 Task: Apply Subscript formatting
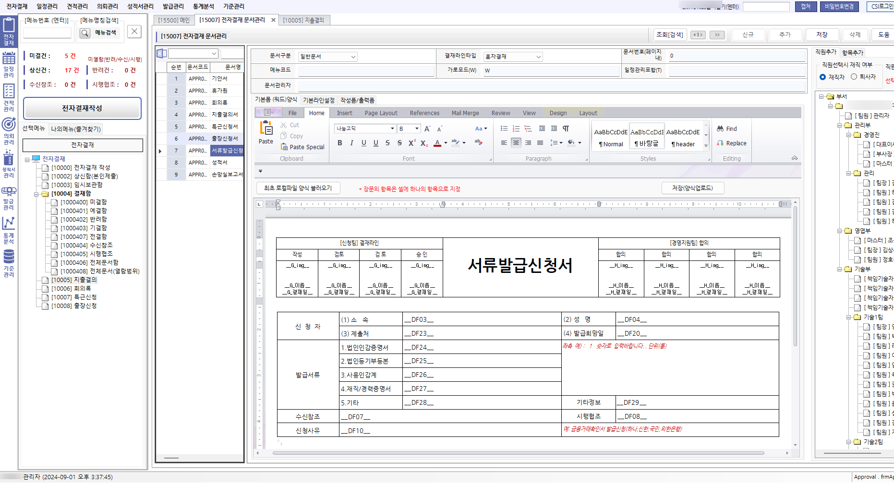pos(424,143)
